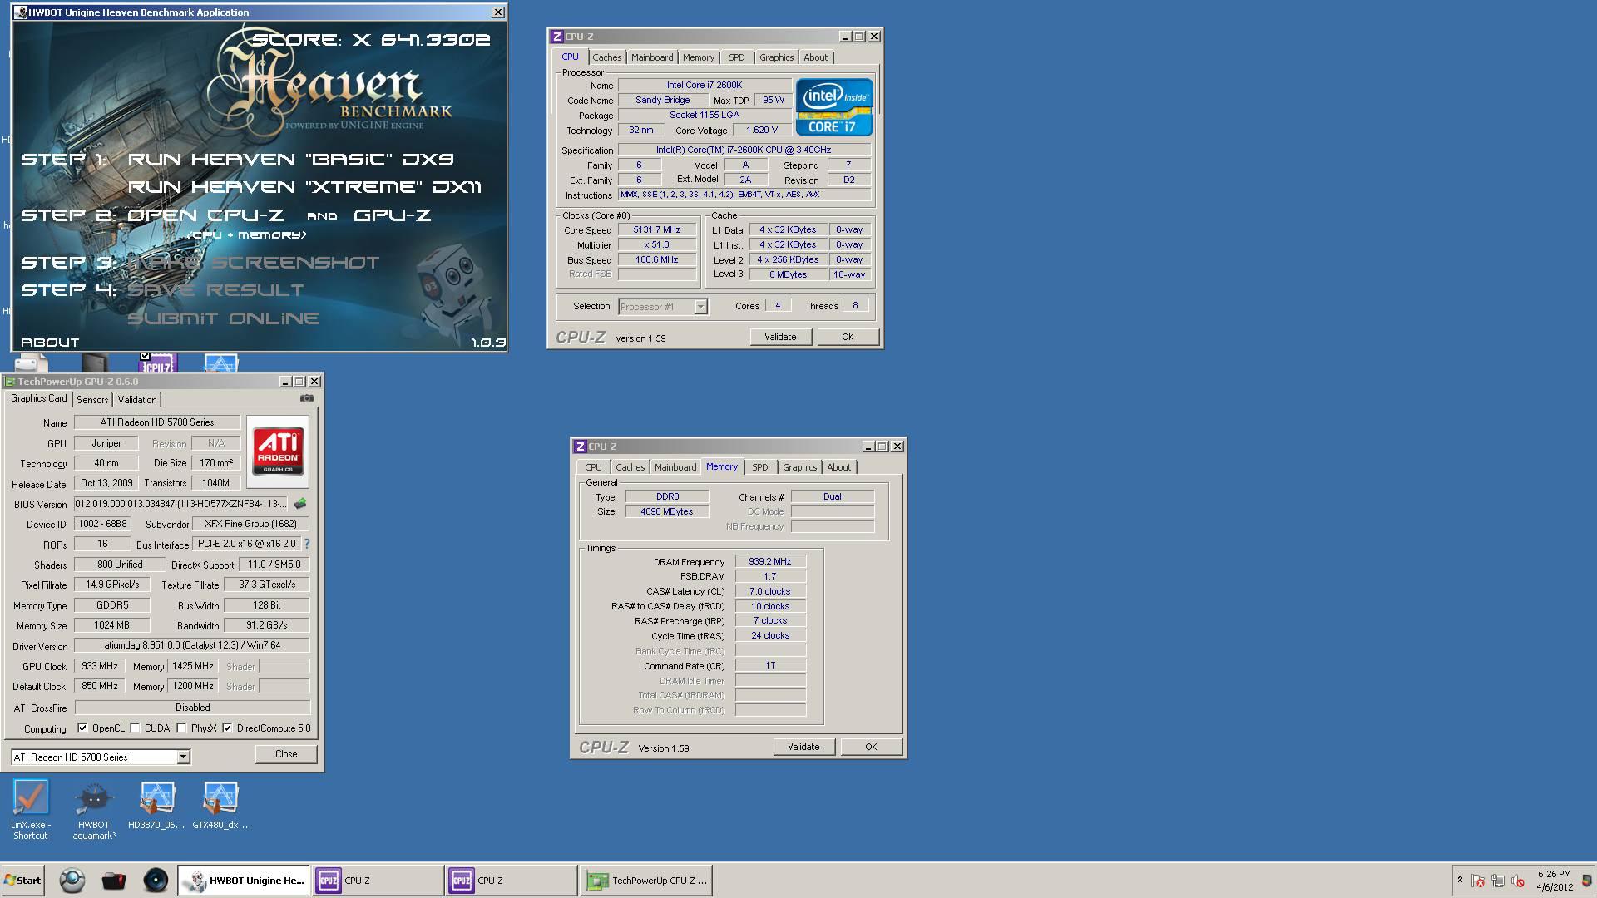Switch to TechPowerUp GPU-Z taskbar item
The width and height of the screenshot is (1597, 898).
(645, 881)
